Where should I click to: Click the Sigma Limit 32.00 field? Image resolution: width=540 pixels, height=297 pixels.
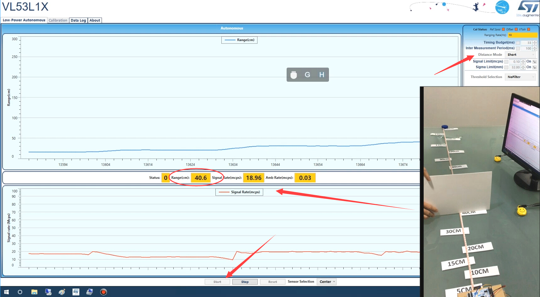pos(515,67)
